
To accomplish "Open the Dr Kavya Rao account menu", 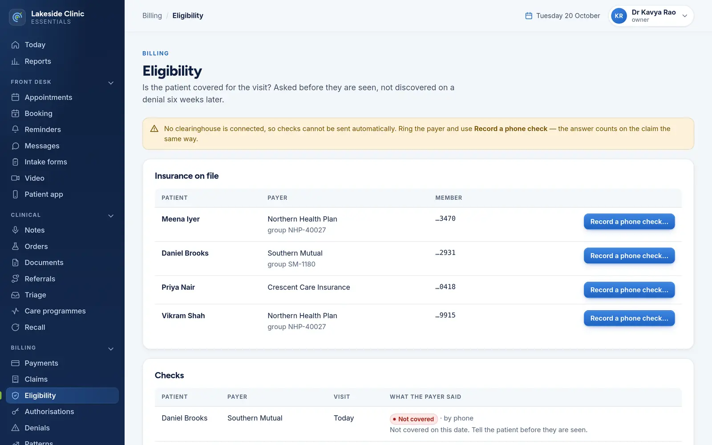I will (651, 16).
